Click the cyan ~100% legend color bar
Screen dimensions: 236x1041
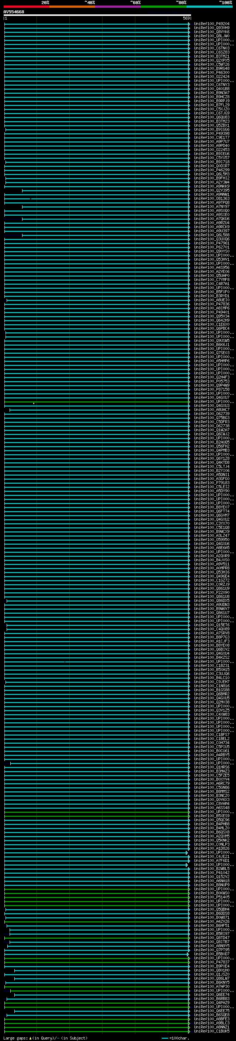click(x=210, y=7)
